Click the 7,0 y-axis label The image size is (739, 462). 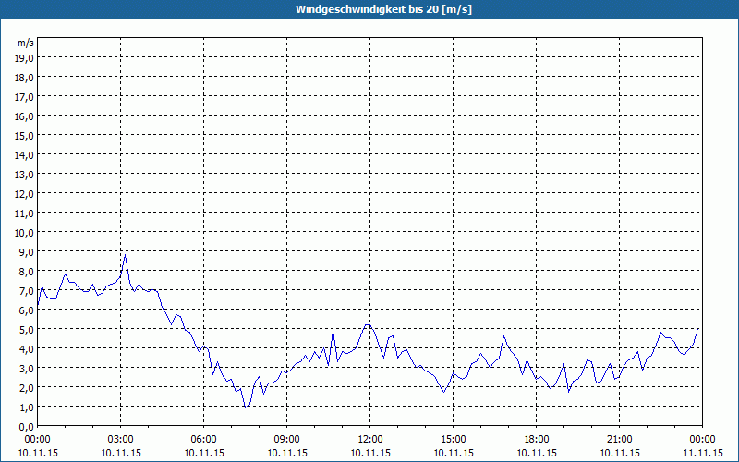pyautogui.click(x=27, y=291)
